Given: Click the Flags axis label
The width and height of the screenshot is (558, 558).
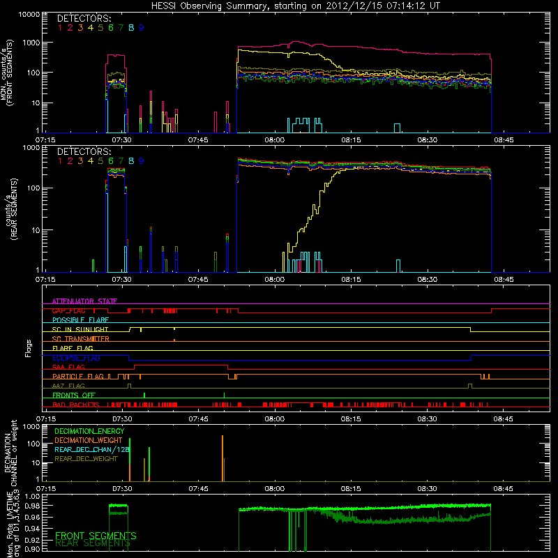Looking at the screenshot, I should tap(29, 348).
